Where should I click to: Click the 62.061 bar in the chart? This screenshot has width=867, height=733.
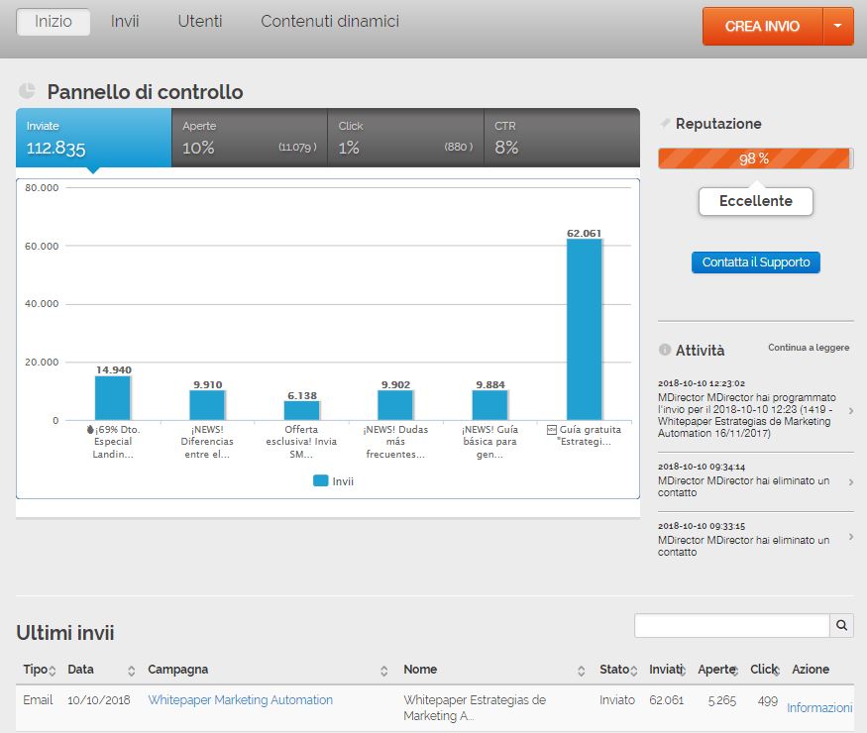[584, 330]
